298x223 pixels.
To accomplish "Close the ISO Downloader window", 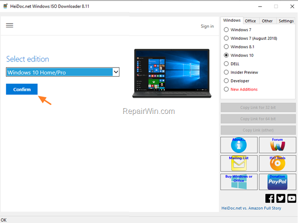I will [x=292, y=7].
